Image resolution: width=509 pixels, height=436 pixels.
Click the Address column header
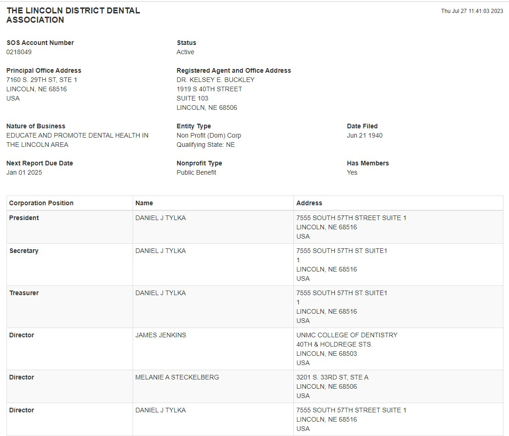click(x=309, y=203)
